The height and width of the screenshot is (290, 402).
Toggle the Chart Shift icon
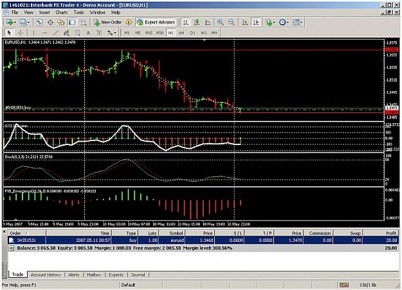pyautogui.click(x=256, y=22)
